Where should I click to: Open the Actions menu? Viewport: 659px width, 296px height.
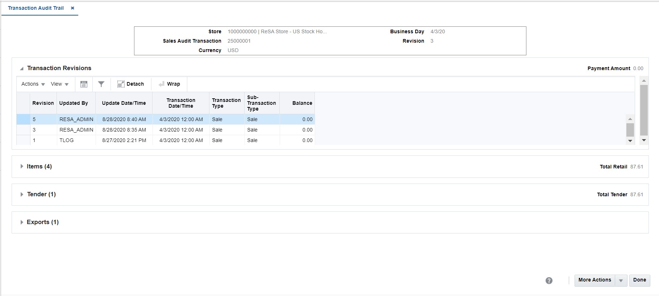(x=33, y=84)
